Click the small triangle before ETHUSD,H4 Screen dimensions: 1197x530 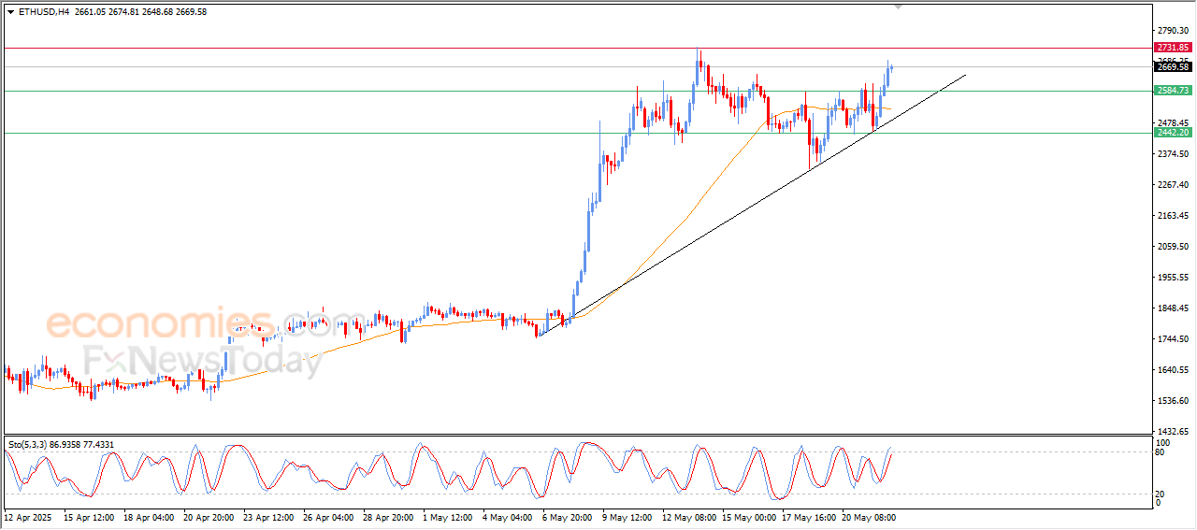pyautogui.click(x=10, y=12)
